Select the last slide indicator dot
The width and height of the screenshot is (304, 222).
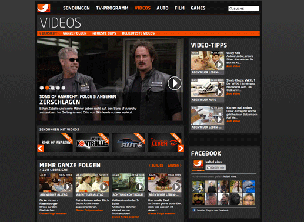[x=64, y=88]
